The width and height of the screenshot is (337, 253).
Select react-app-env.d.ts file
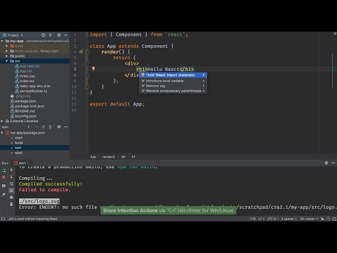32,86
